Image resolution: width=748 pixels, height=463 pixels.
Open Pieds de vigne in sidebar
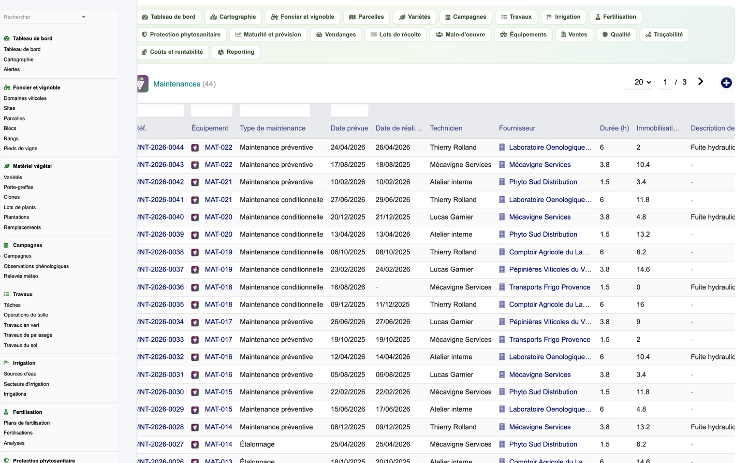[21, 149]
